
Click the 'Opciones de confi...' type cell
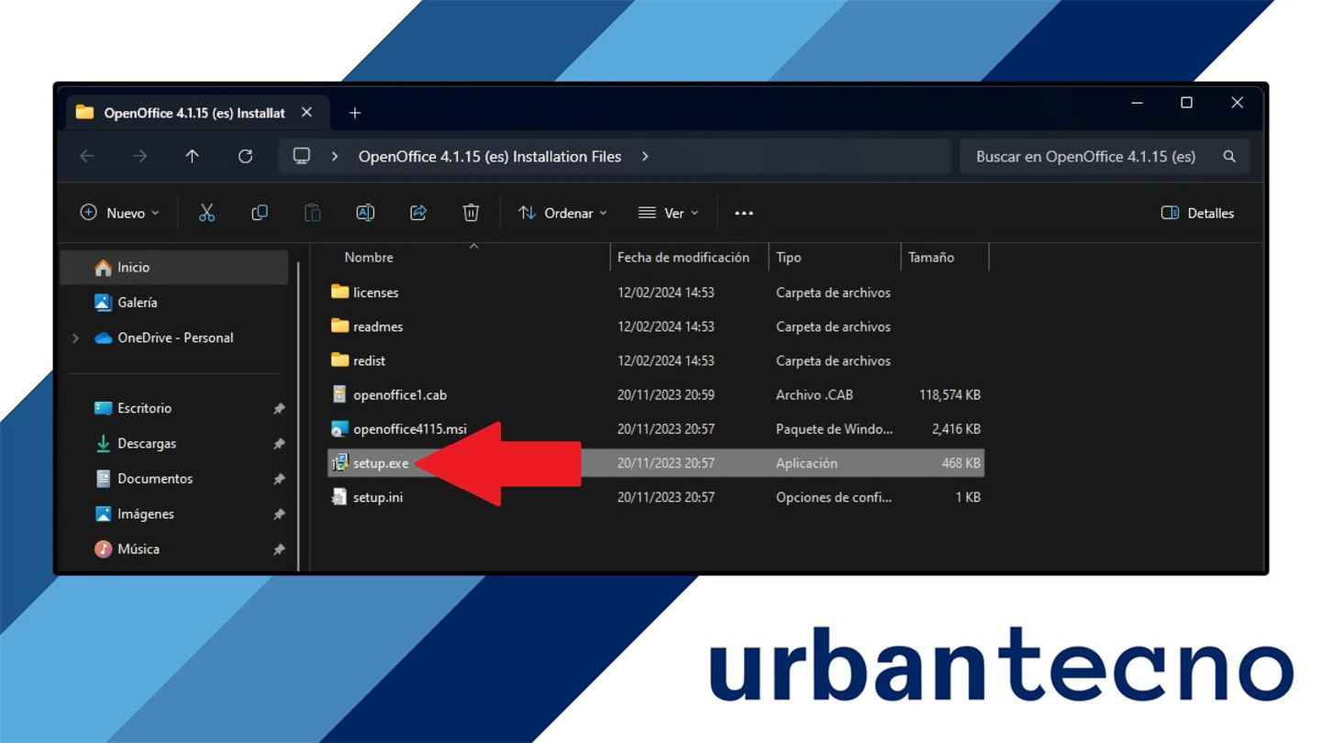tap(834, 497)
